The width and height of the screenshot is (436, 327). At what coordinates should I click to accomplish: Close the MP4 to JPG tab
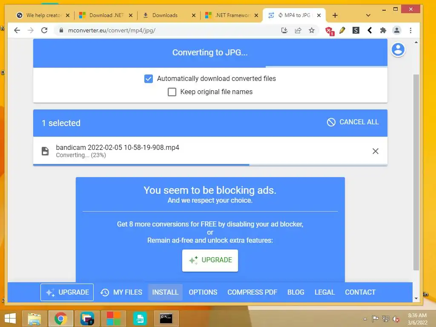(319, 15)
